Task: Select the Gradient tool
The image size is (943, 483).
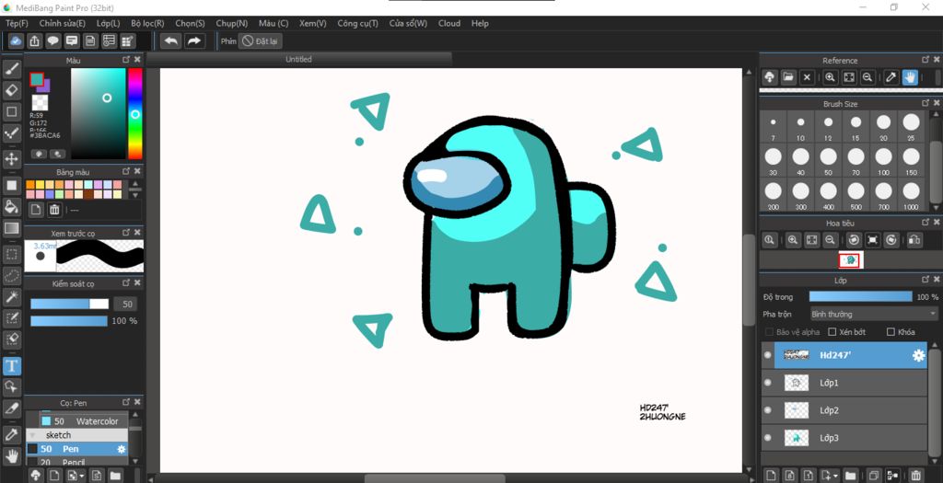Action: pos(11,228)
